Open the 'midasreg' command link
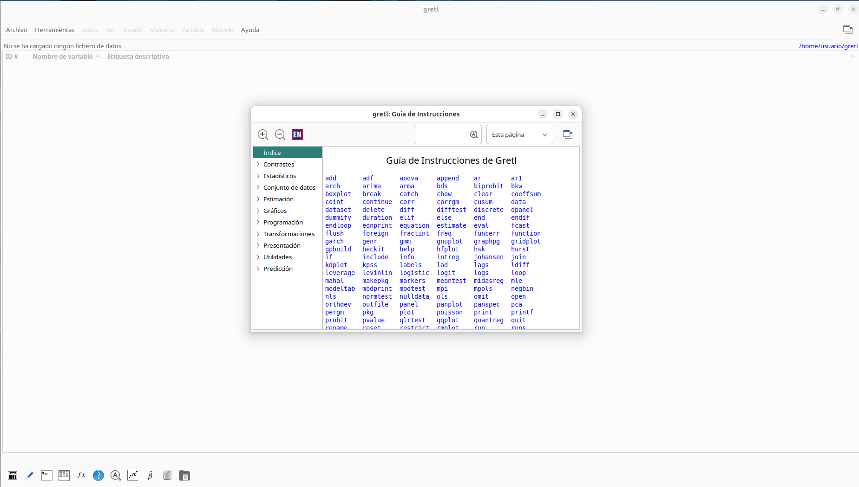 [x=489, y=281]
